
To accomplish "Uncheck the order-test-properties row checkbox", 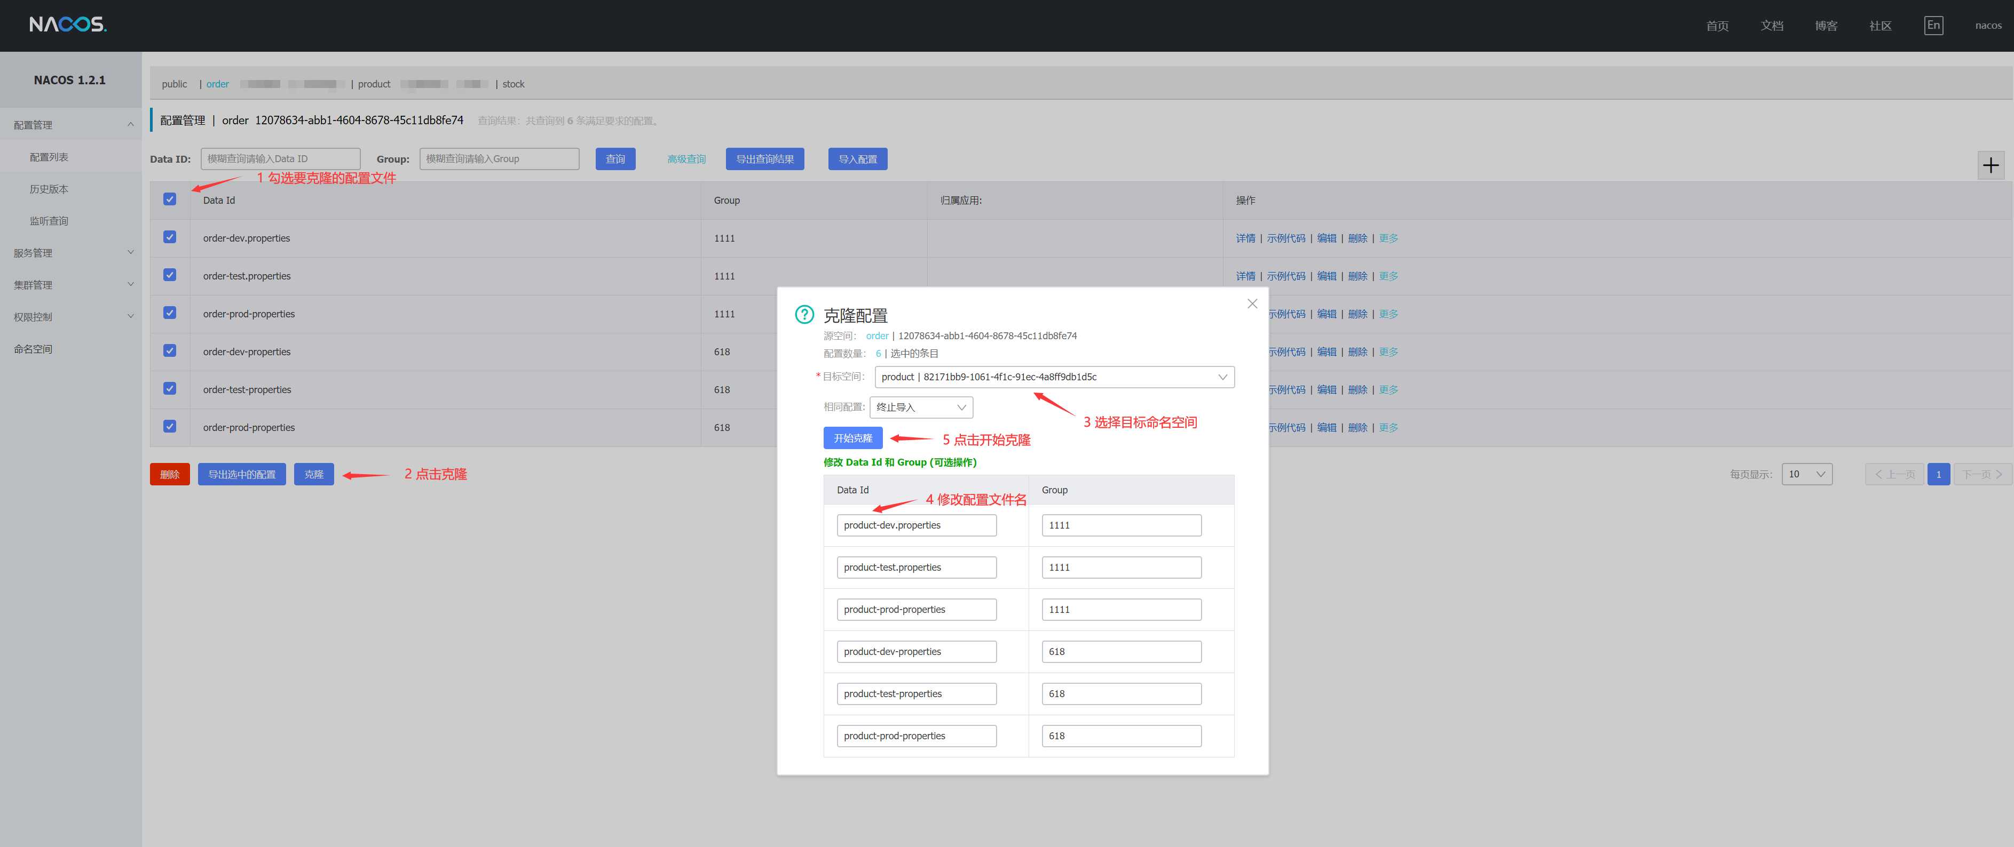I will point(168,389).
